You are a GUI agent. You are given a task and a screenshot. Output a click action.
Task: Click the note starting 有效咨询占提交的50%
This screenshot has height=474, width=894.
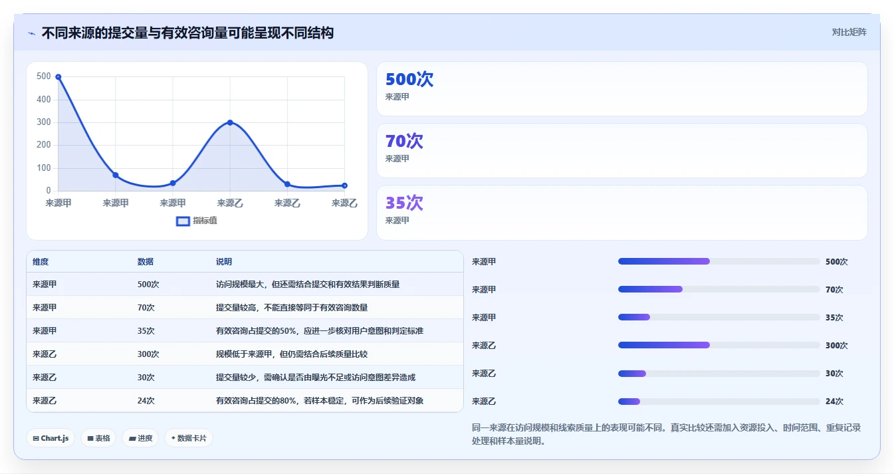[320, 331]
